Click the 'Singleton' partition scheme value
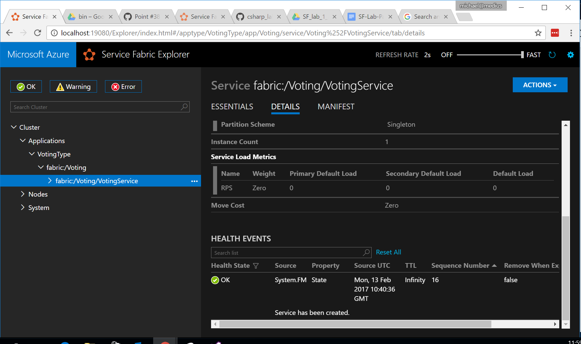This screenshot has width=581, height=344. tap(401, 124)
